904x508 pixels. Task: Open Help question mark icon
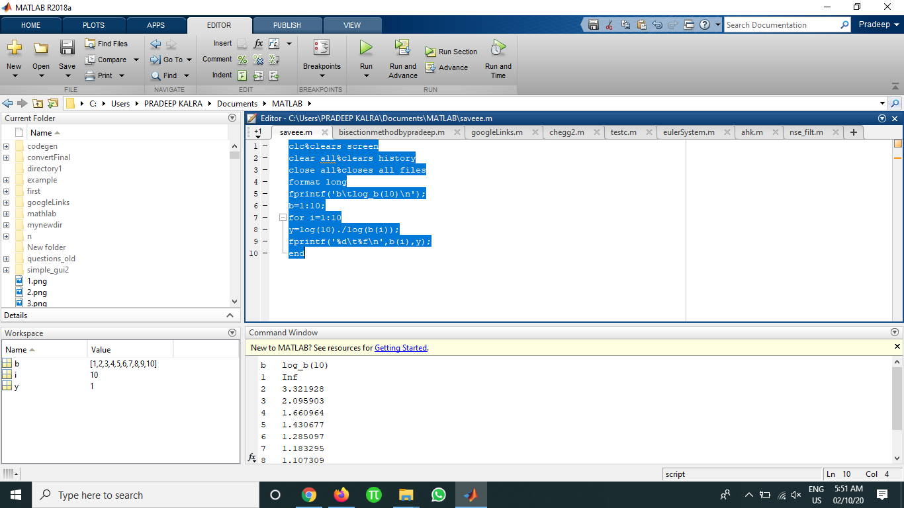(x=705, y=24)
